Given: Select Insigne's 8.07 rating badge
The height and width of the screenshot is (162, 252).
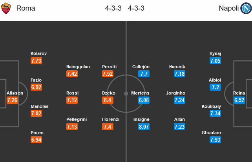Looking at the screenshot, I should (x=144, y=127).
